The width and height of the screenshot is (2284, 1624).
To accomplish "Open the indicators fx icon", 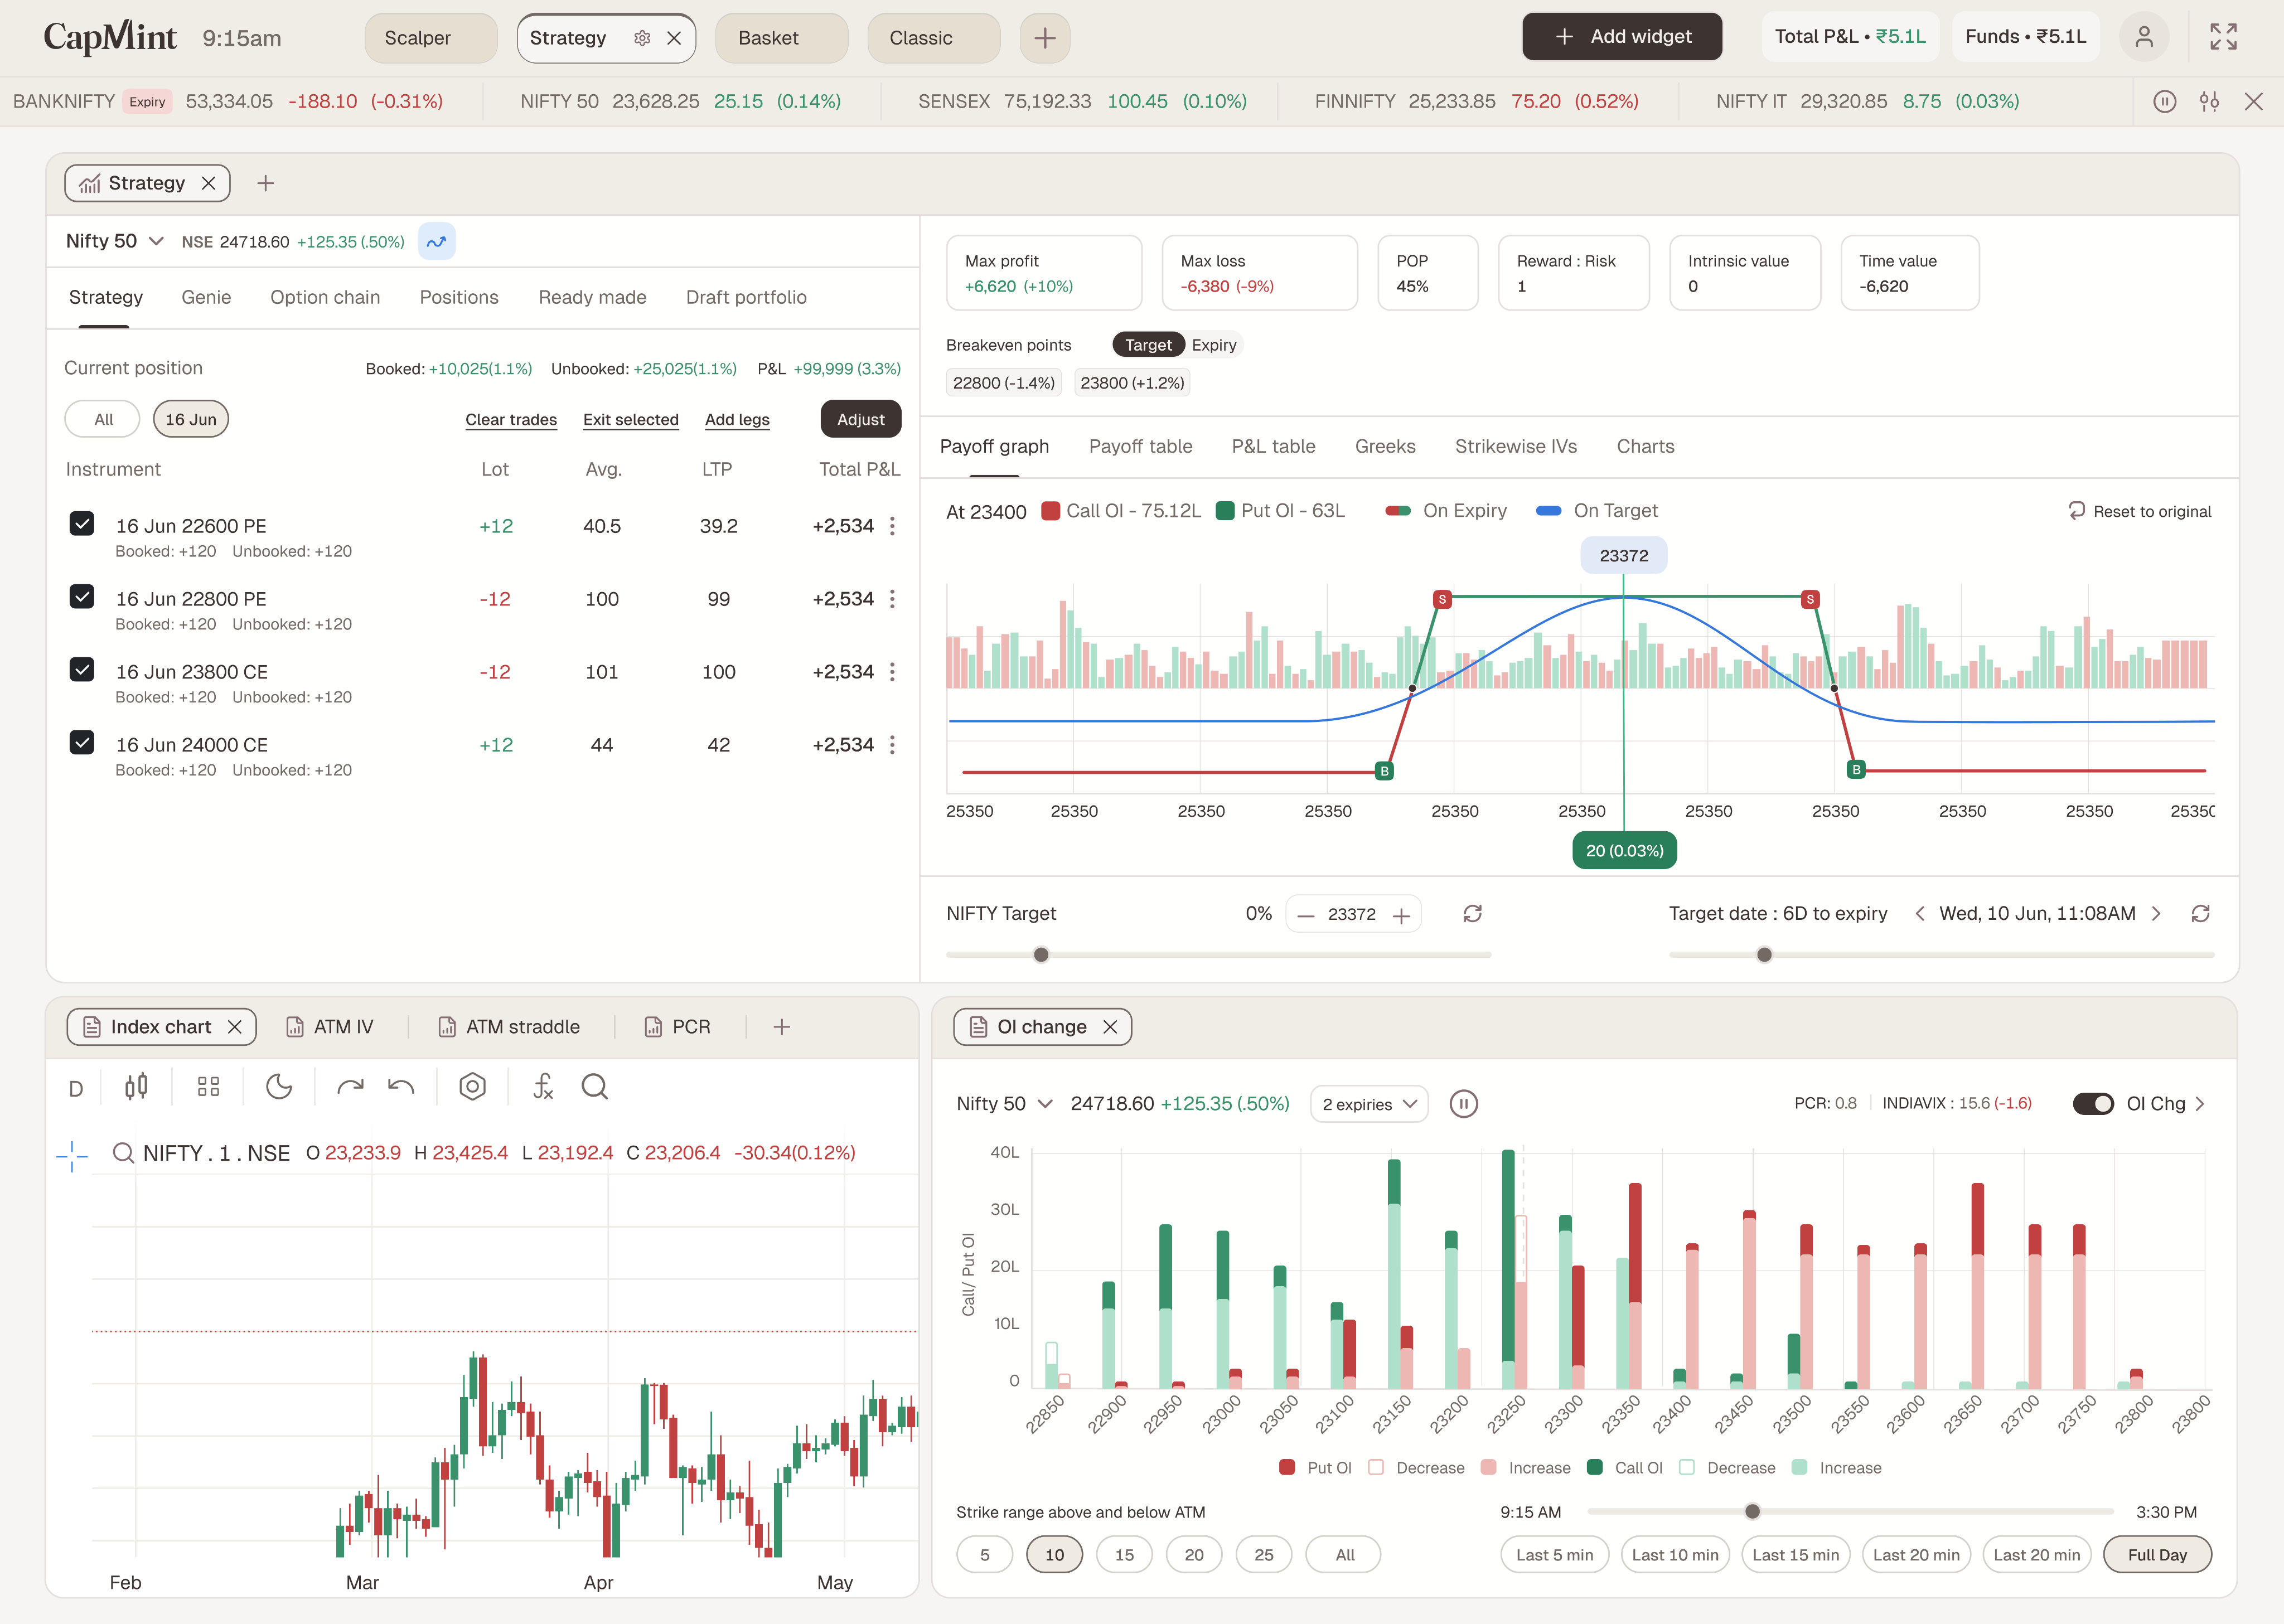I will 543,1086.
